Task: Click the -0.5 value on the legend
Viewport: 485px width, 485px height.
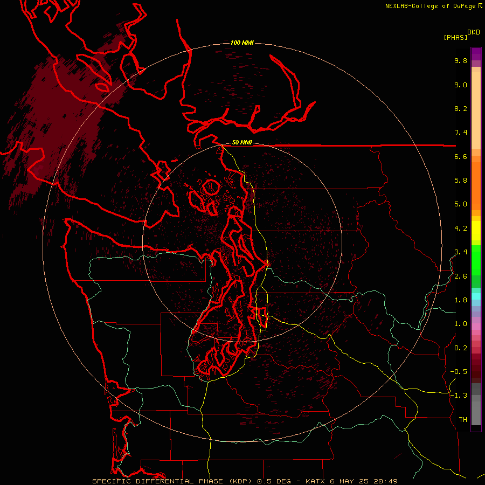Action: [x=459, y=372]
